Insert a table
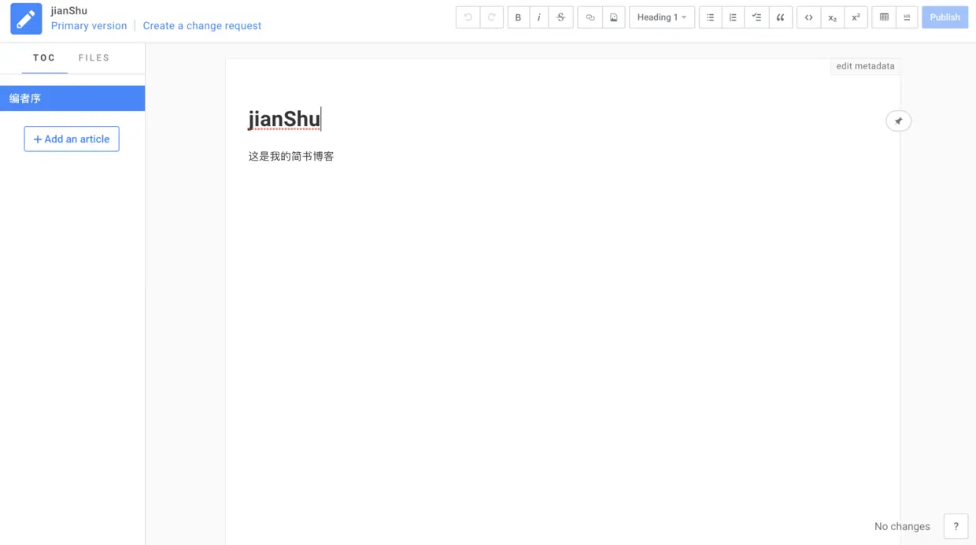 click(x=884, y=17)
